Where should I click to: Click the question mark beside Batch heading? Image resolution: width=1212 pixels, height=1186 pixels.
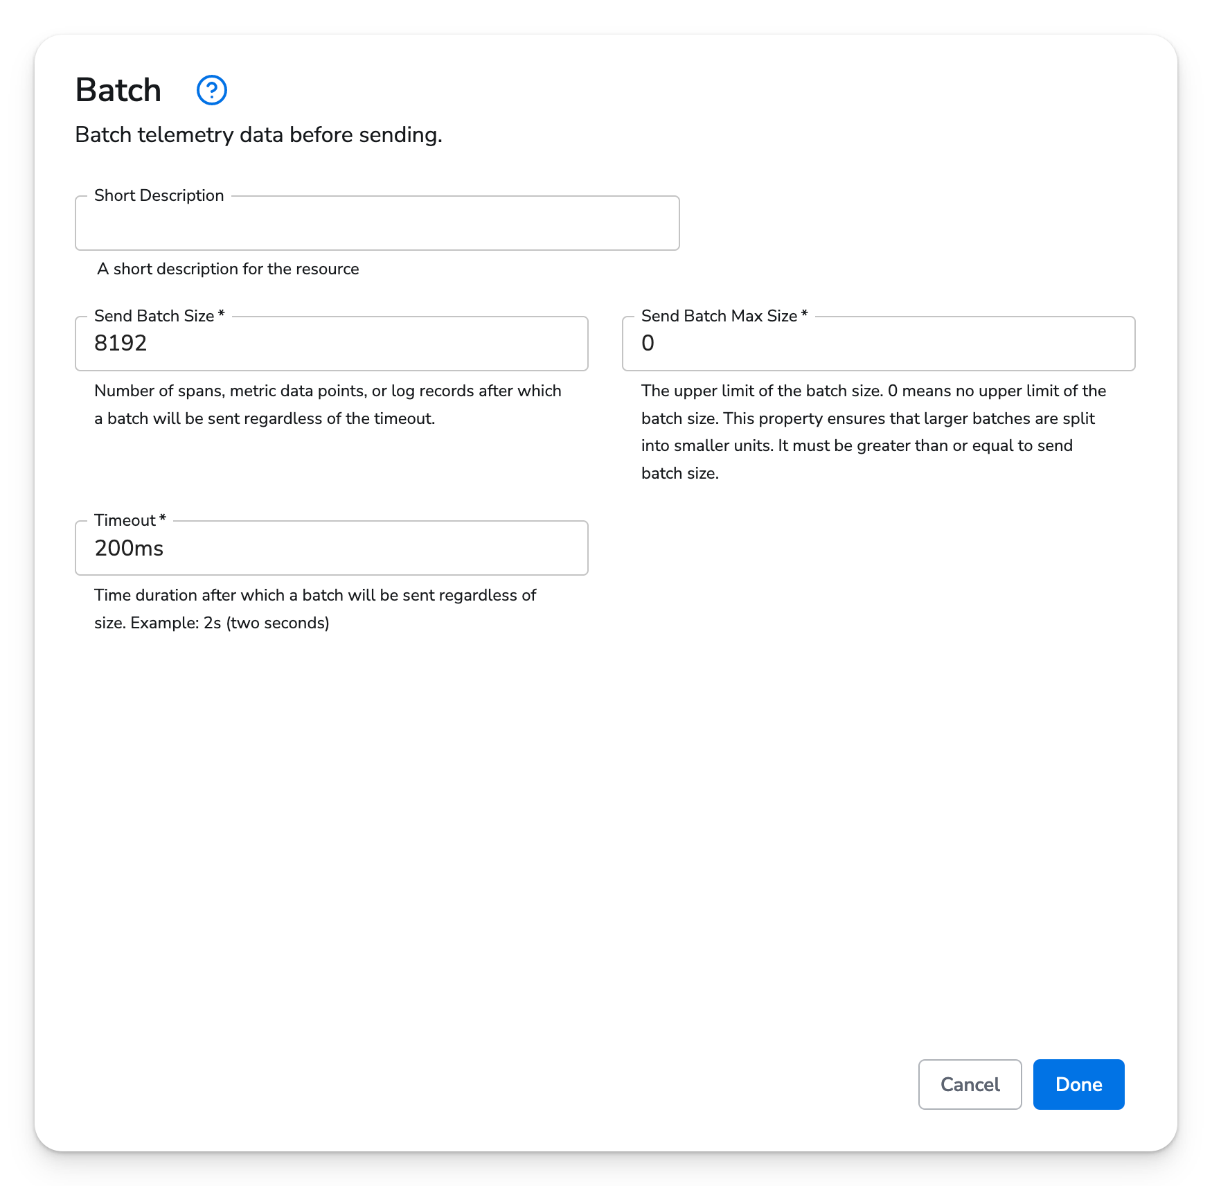(x=211, y=89)
